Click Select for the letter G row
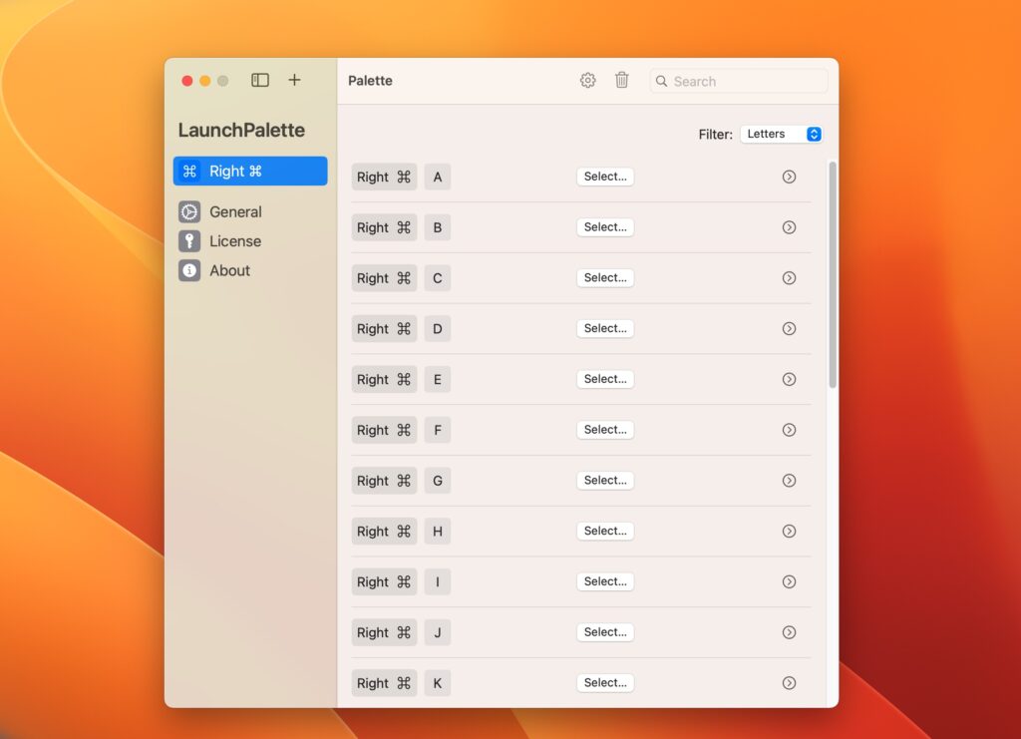Viewport: 1021px width, 739px height. [x=605, y=480]
